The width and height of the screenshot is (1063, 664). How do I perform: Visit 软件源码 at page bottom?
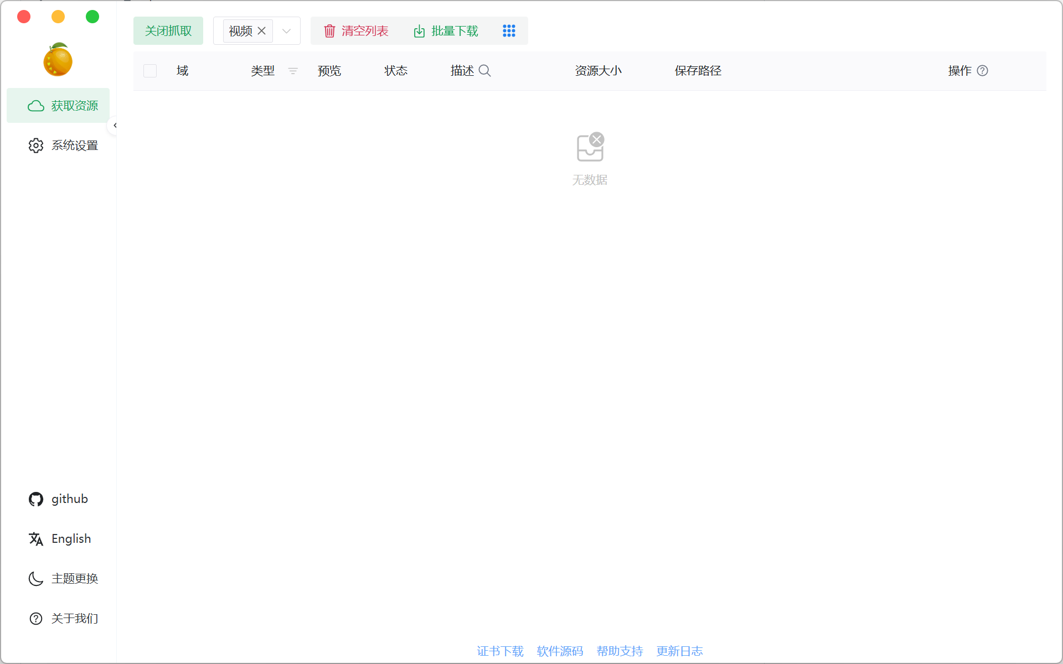coord(559,651)
